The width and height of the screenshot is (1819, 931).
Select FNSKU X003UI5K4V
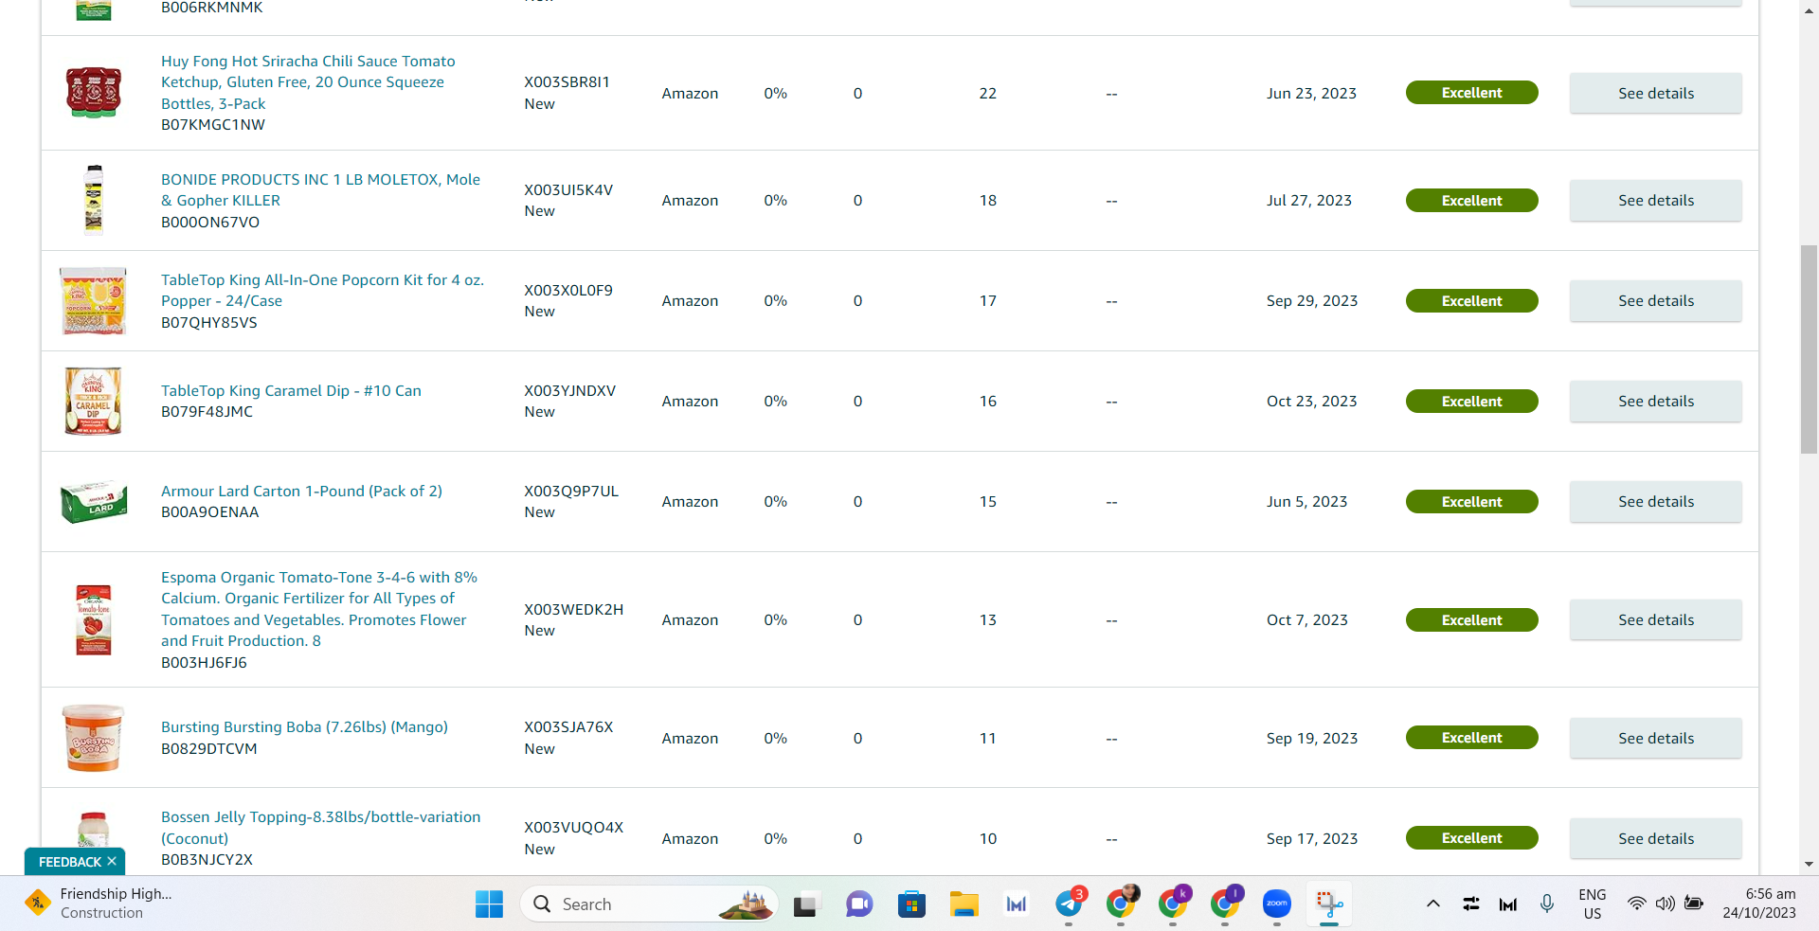568,189
